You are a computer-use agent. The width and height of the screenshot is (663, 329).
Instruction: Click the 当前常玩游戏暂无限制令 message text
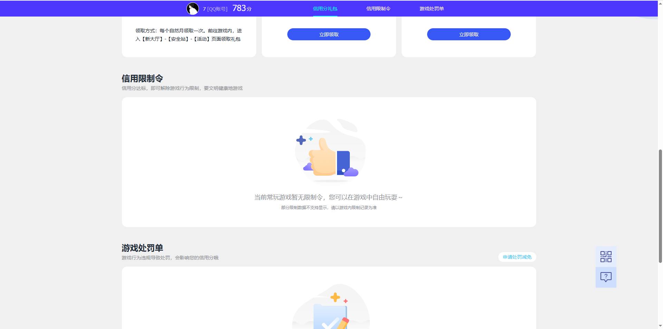pyautogui.click(x=328, y=197)
